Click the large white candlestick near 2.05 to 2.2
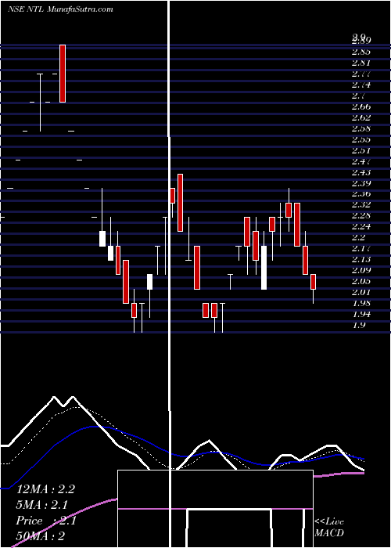The image size is (391, 548). point(264,268)
